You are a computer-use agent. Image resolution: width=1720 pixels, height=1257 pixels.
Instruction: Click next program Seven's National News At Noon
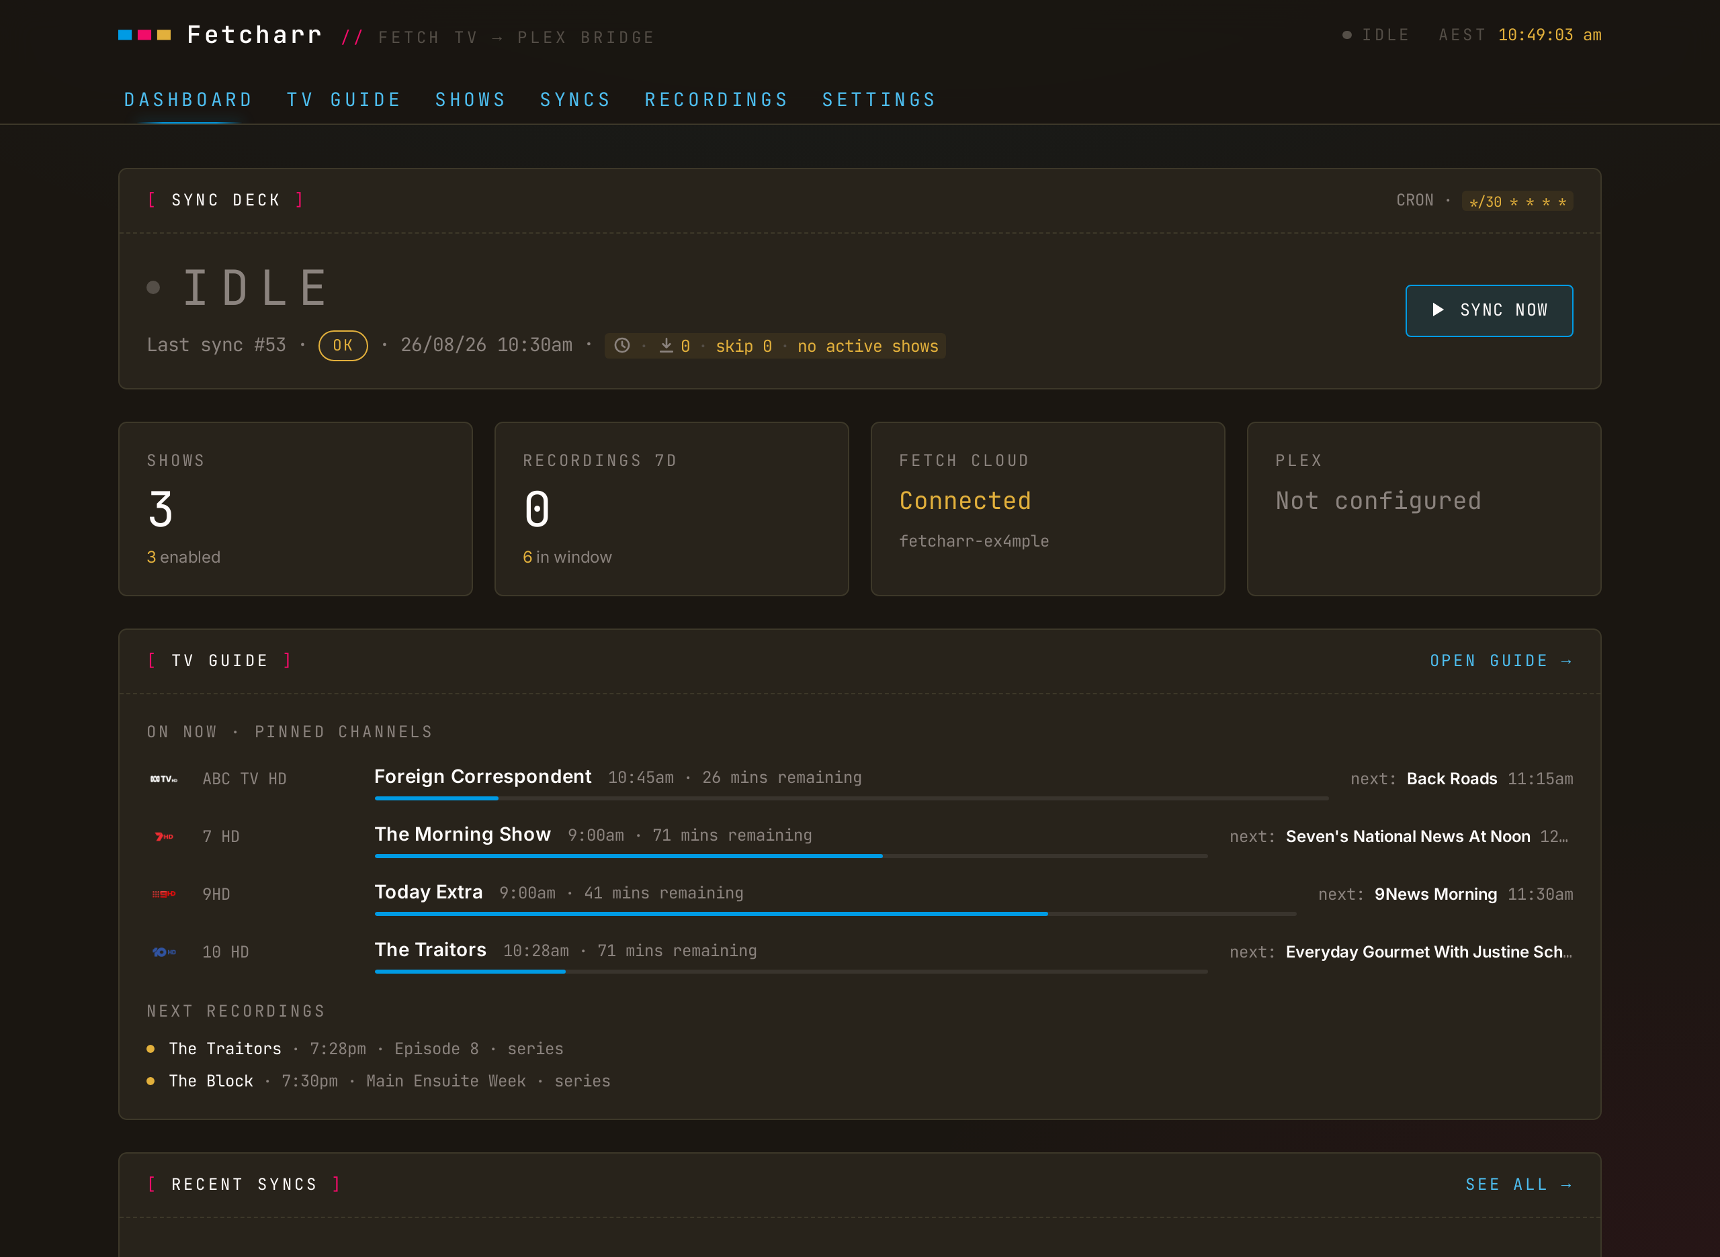pos(1408,837)
